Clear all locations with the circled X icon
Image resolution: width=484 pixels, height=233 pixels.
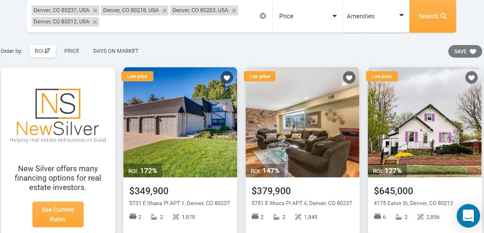(263, 16)
